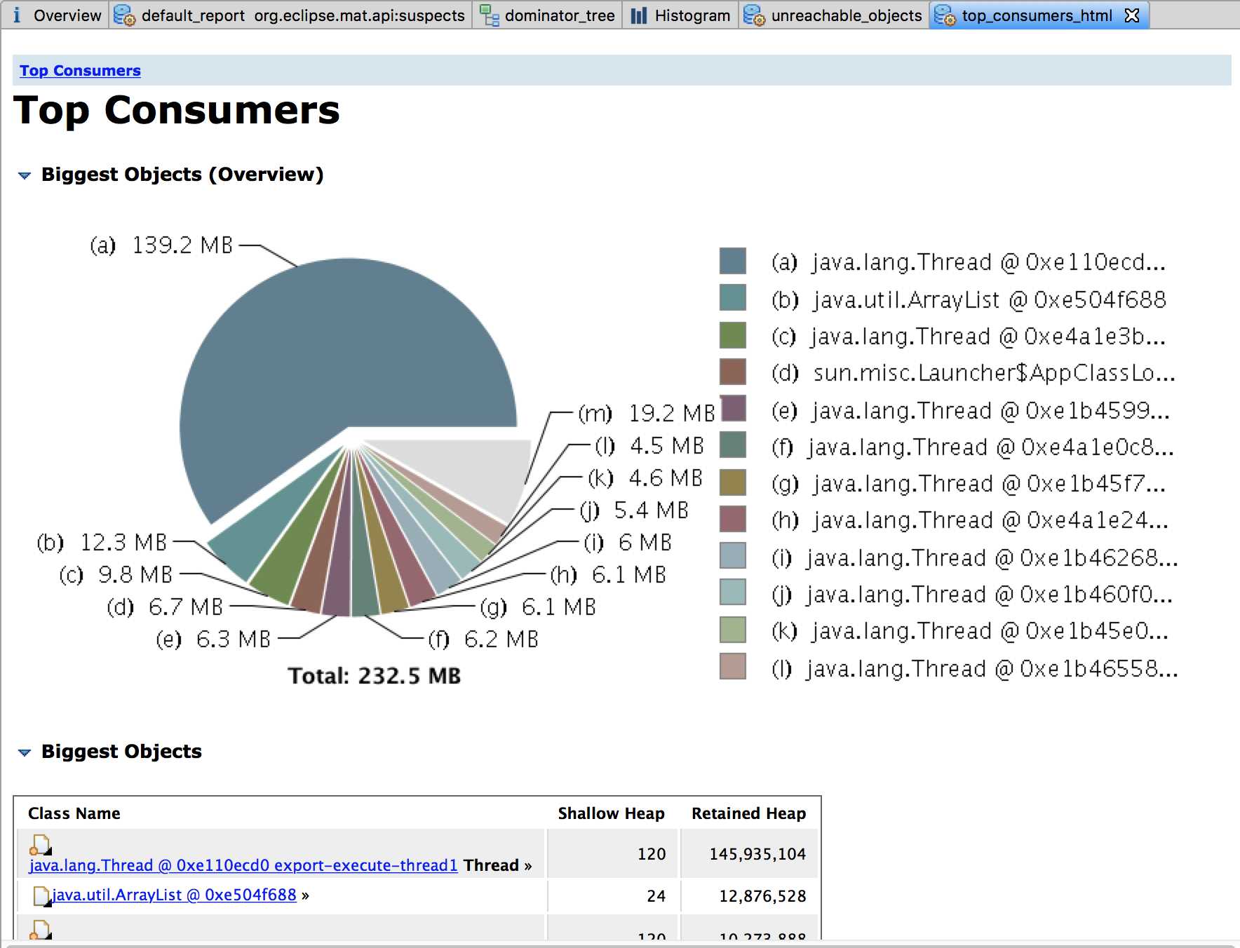Collapse Biggest Objects (Overview) section
This screenshot has height=948, width=1240.
point(25,175)
